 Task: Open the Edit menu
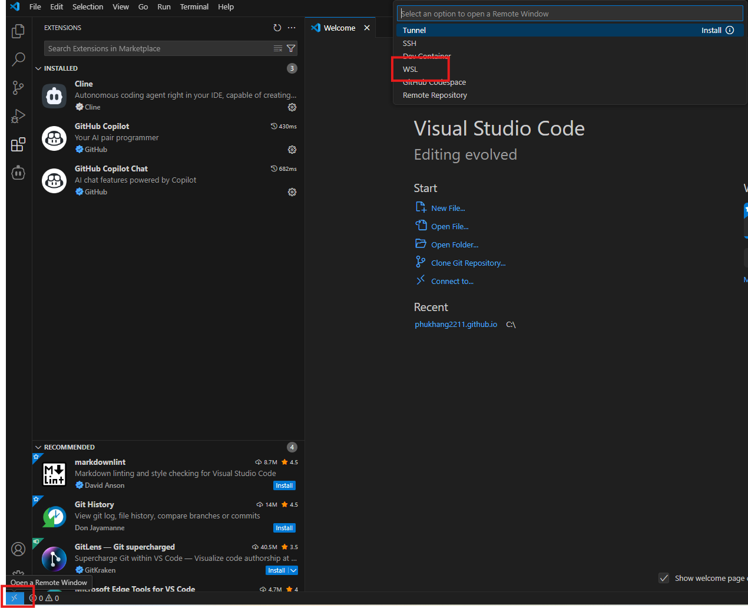point(57,6)
